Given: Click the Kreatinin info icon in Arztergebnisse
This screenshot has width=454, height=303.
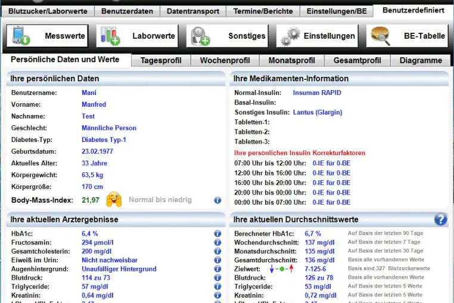Looking at the screenshot, I should [x=217, y=295].
